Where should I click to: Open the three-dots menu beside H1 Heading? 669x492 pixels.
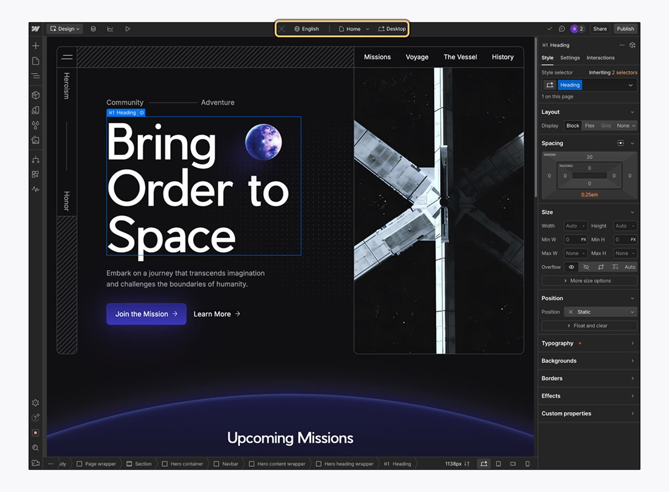point(622,45)
